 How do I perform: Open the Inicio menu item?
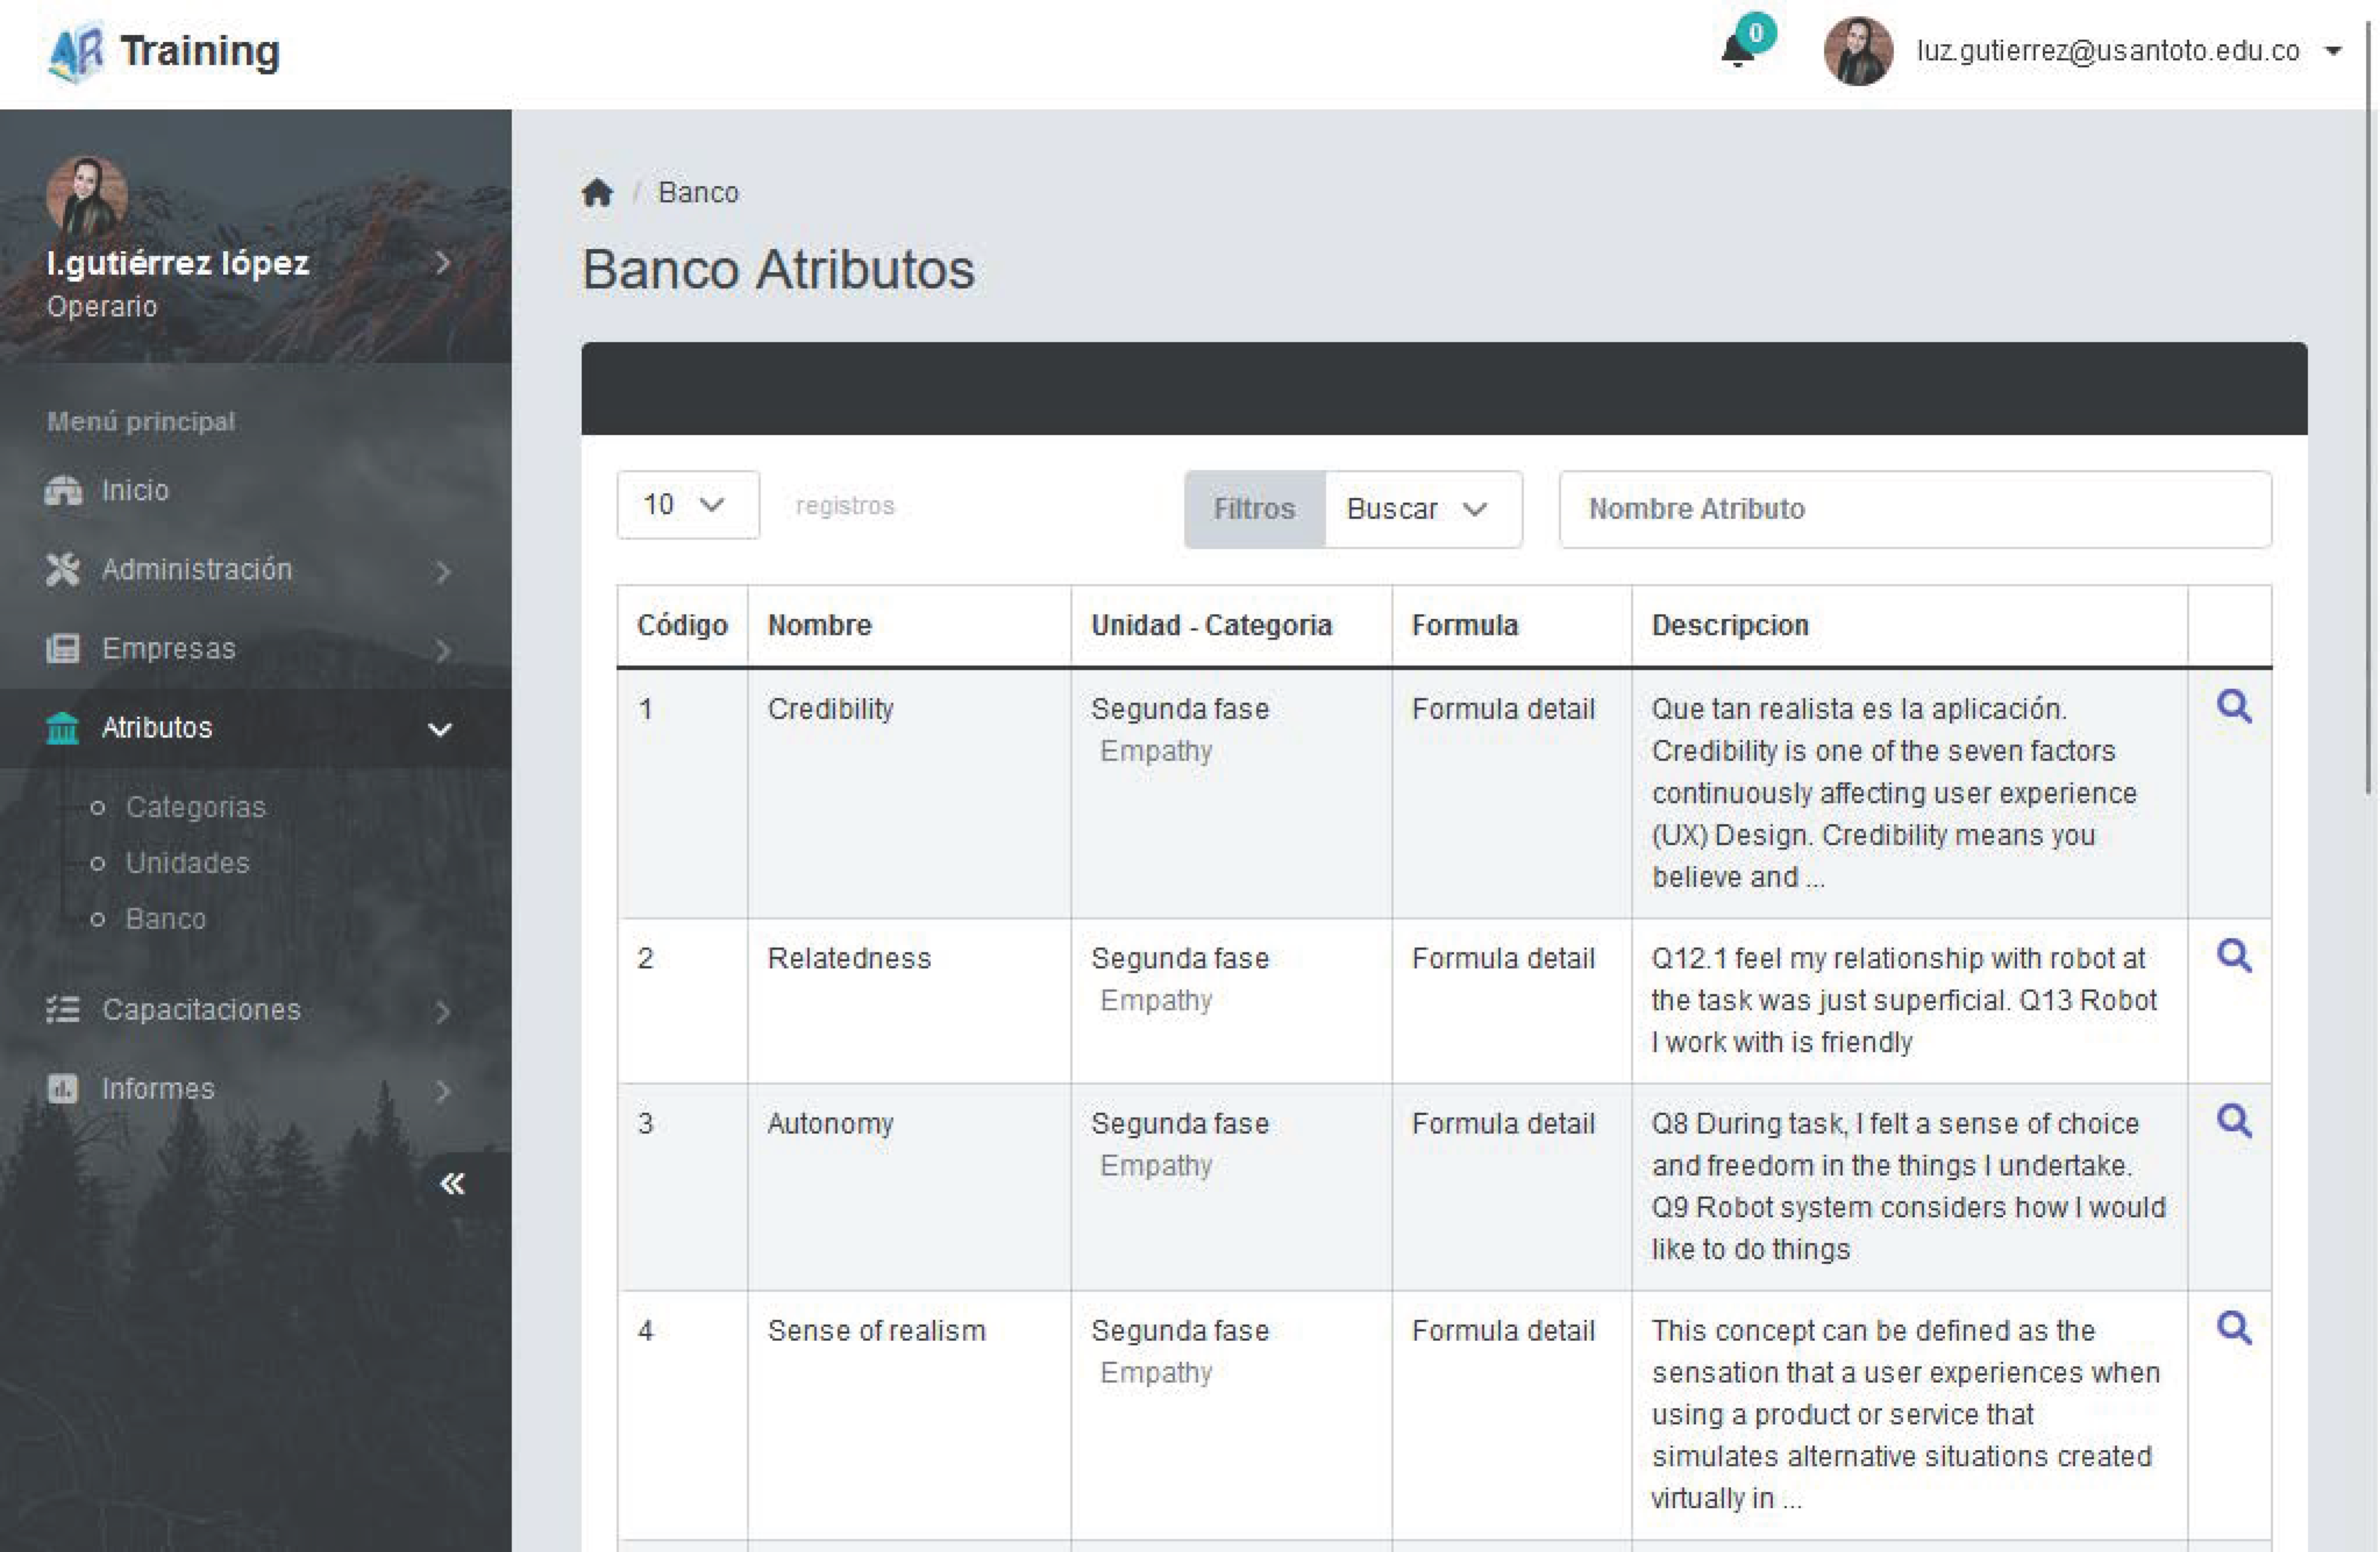[135, 490]
